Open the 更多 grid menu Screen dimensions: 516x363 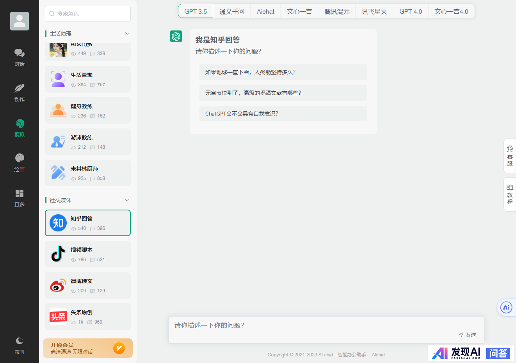[x=20, y=198]
